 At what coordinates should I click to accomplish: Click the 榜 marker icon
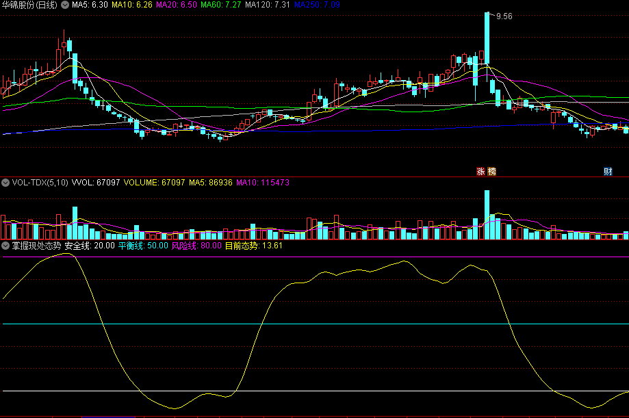point(492,172)
